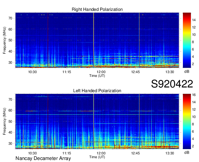Click the 11:15 time tick on the top plot
Image resolution: width=199 pixels, height=162 pixels.
coord(67,72)
